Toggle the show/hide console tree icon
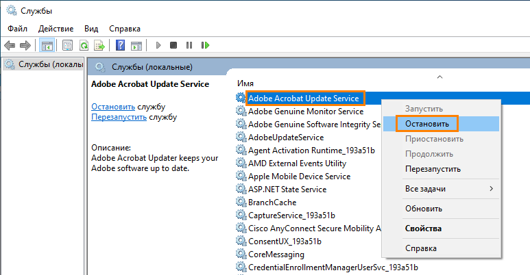The width and height of the screenshot is (530, 275). [47, 45]
